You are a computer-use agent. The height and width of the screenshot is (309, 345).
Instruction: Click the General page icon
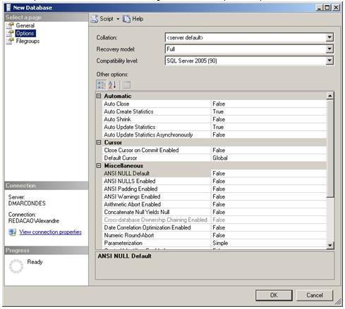[10, 25]
